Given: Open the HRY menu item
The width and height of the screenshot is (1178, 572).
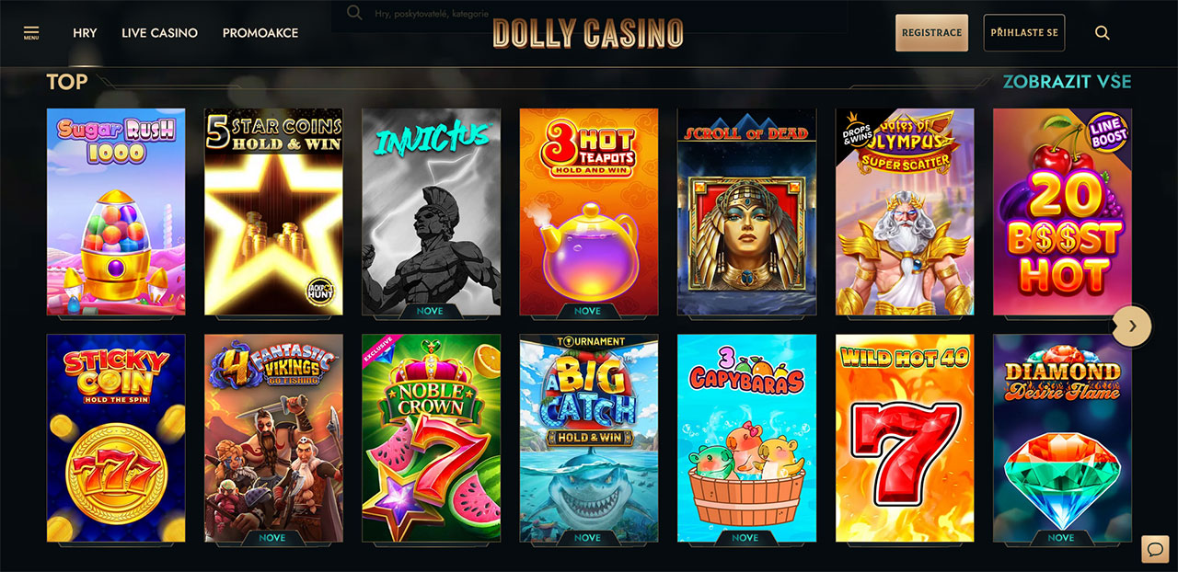Looking at the screenshot, I should coord(85,33).
